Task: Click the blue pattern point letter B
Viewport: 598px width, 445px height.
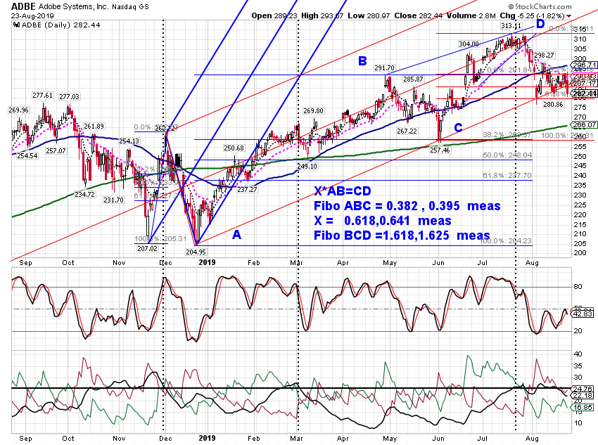Action: pos(362,61)
